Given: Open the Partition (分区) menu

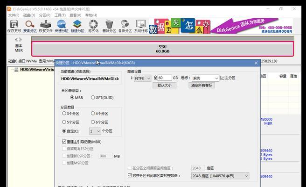Looking at the screenshot, I should point(45,15).
